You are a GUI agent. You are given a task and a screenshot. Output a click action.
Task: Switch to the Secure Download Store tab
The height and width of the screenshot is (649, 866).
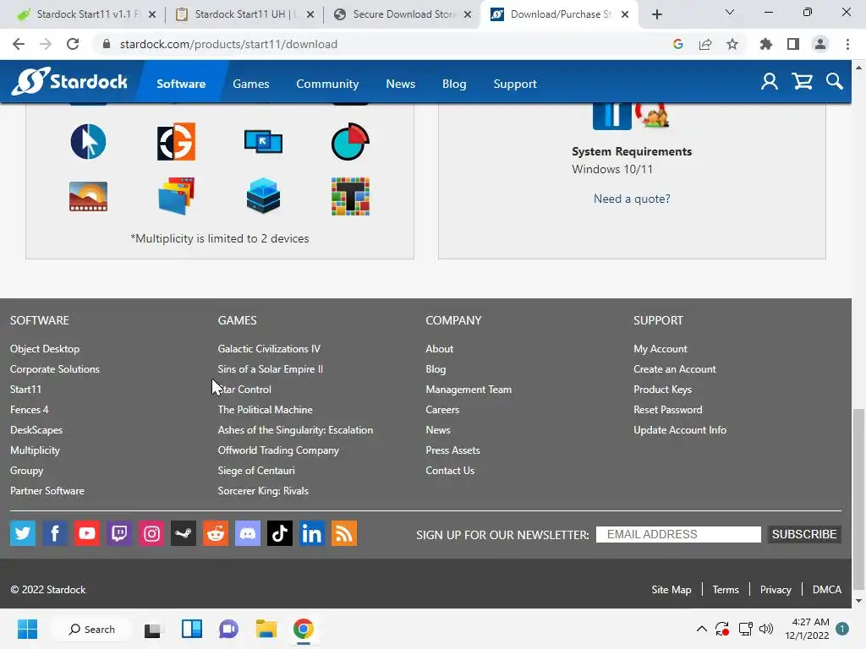point(404,14)
